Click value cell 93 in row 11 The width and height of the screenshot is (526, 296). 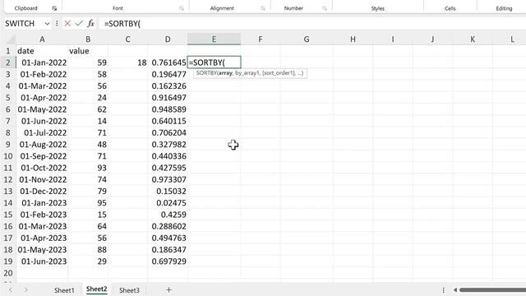(88, 168)
